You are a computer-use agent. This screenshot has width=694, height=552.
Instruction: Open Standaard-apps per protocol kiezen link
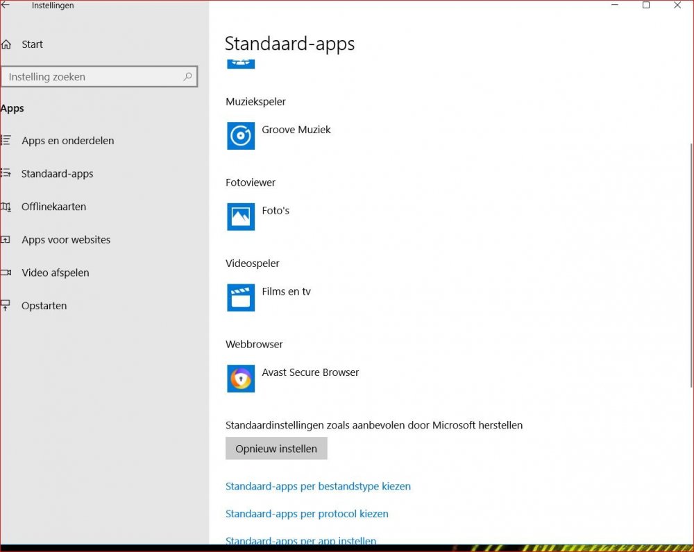point(307,514)
